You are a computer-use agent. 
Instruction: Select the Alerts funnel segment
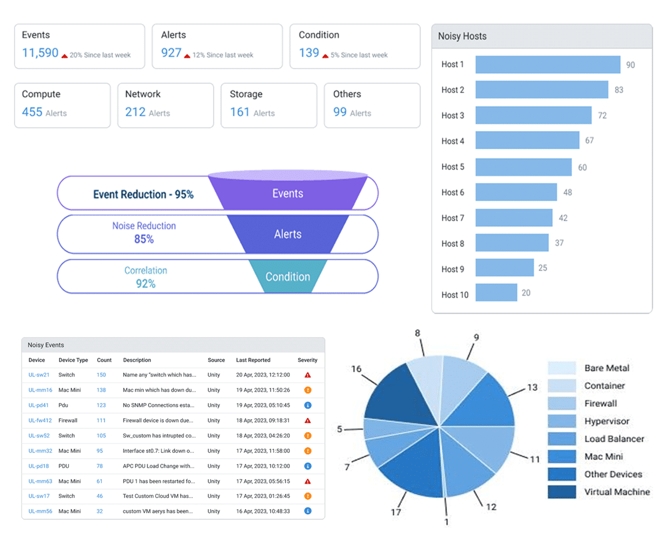pos(287,234)
